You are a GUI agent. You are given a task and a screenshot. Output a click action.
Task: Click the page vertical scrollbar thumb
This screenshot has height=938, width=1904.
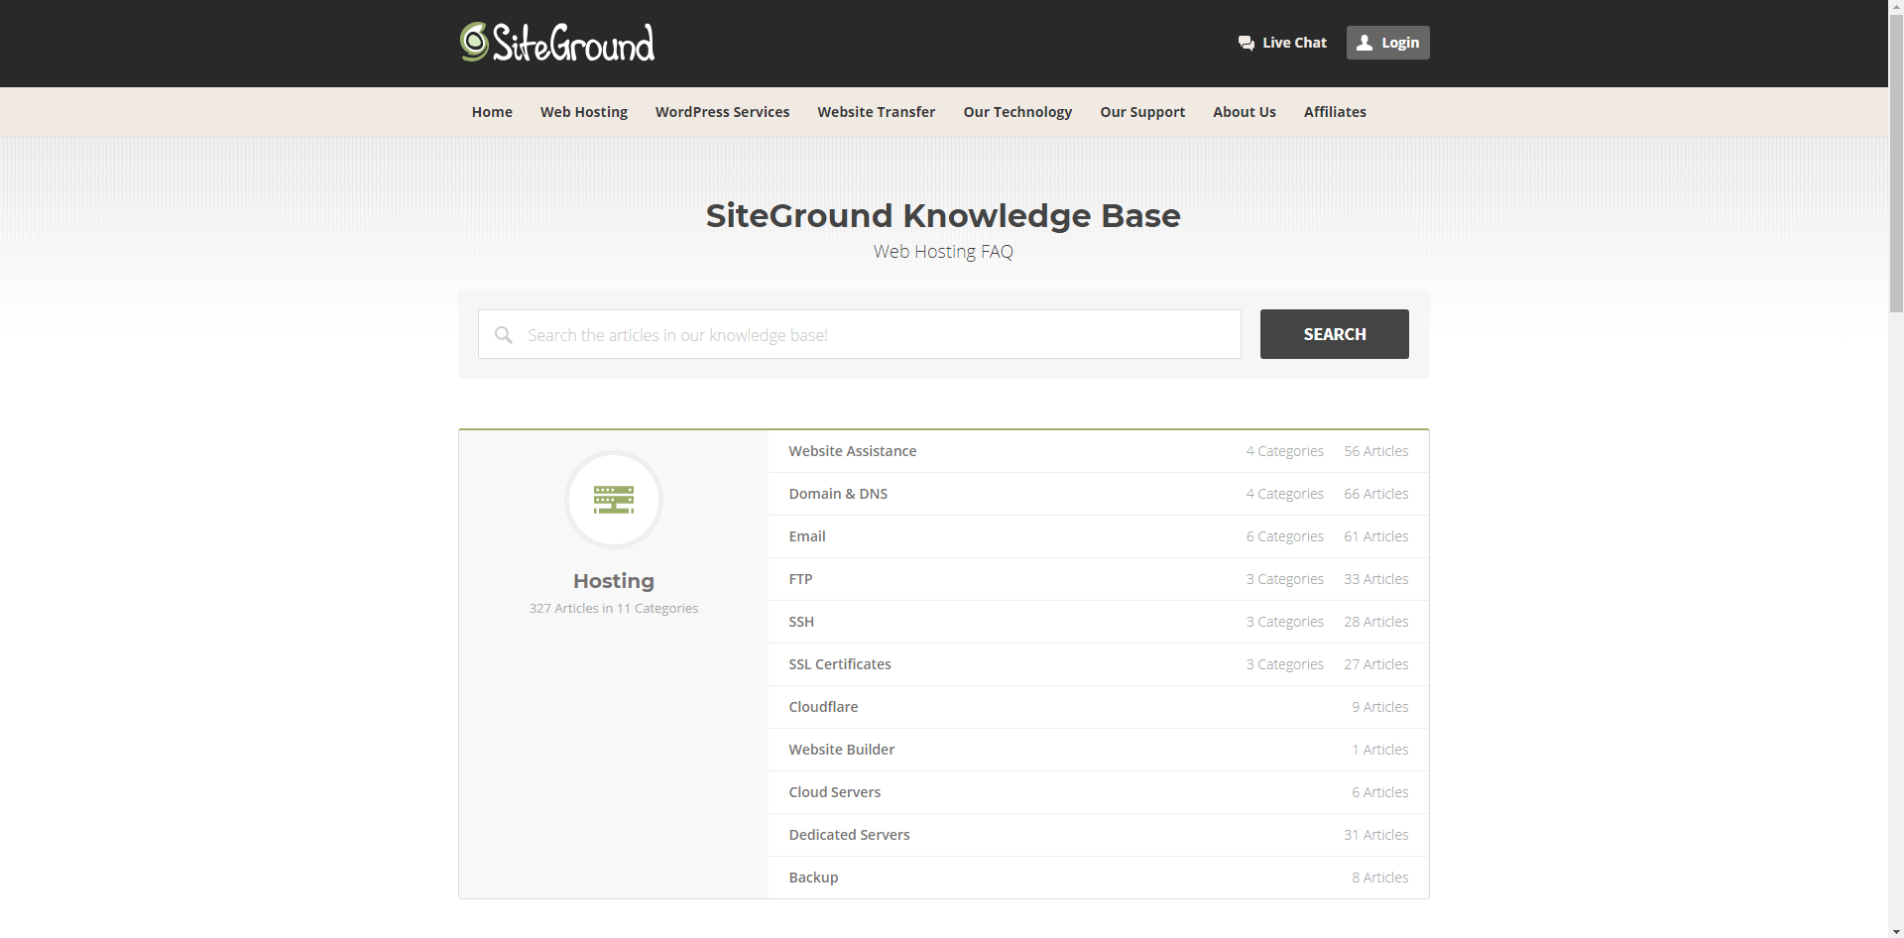(1896, 164)
